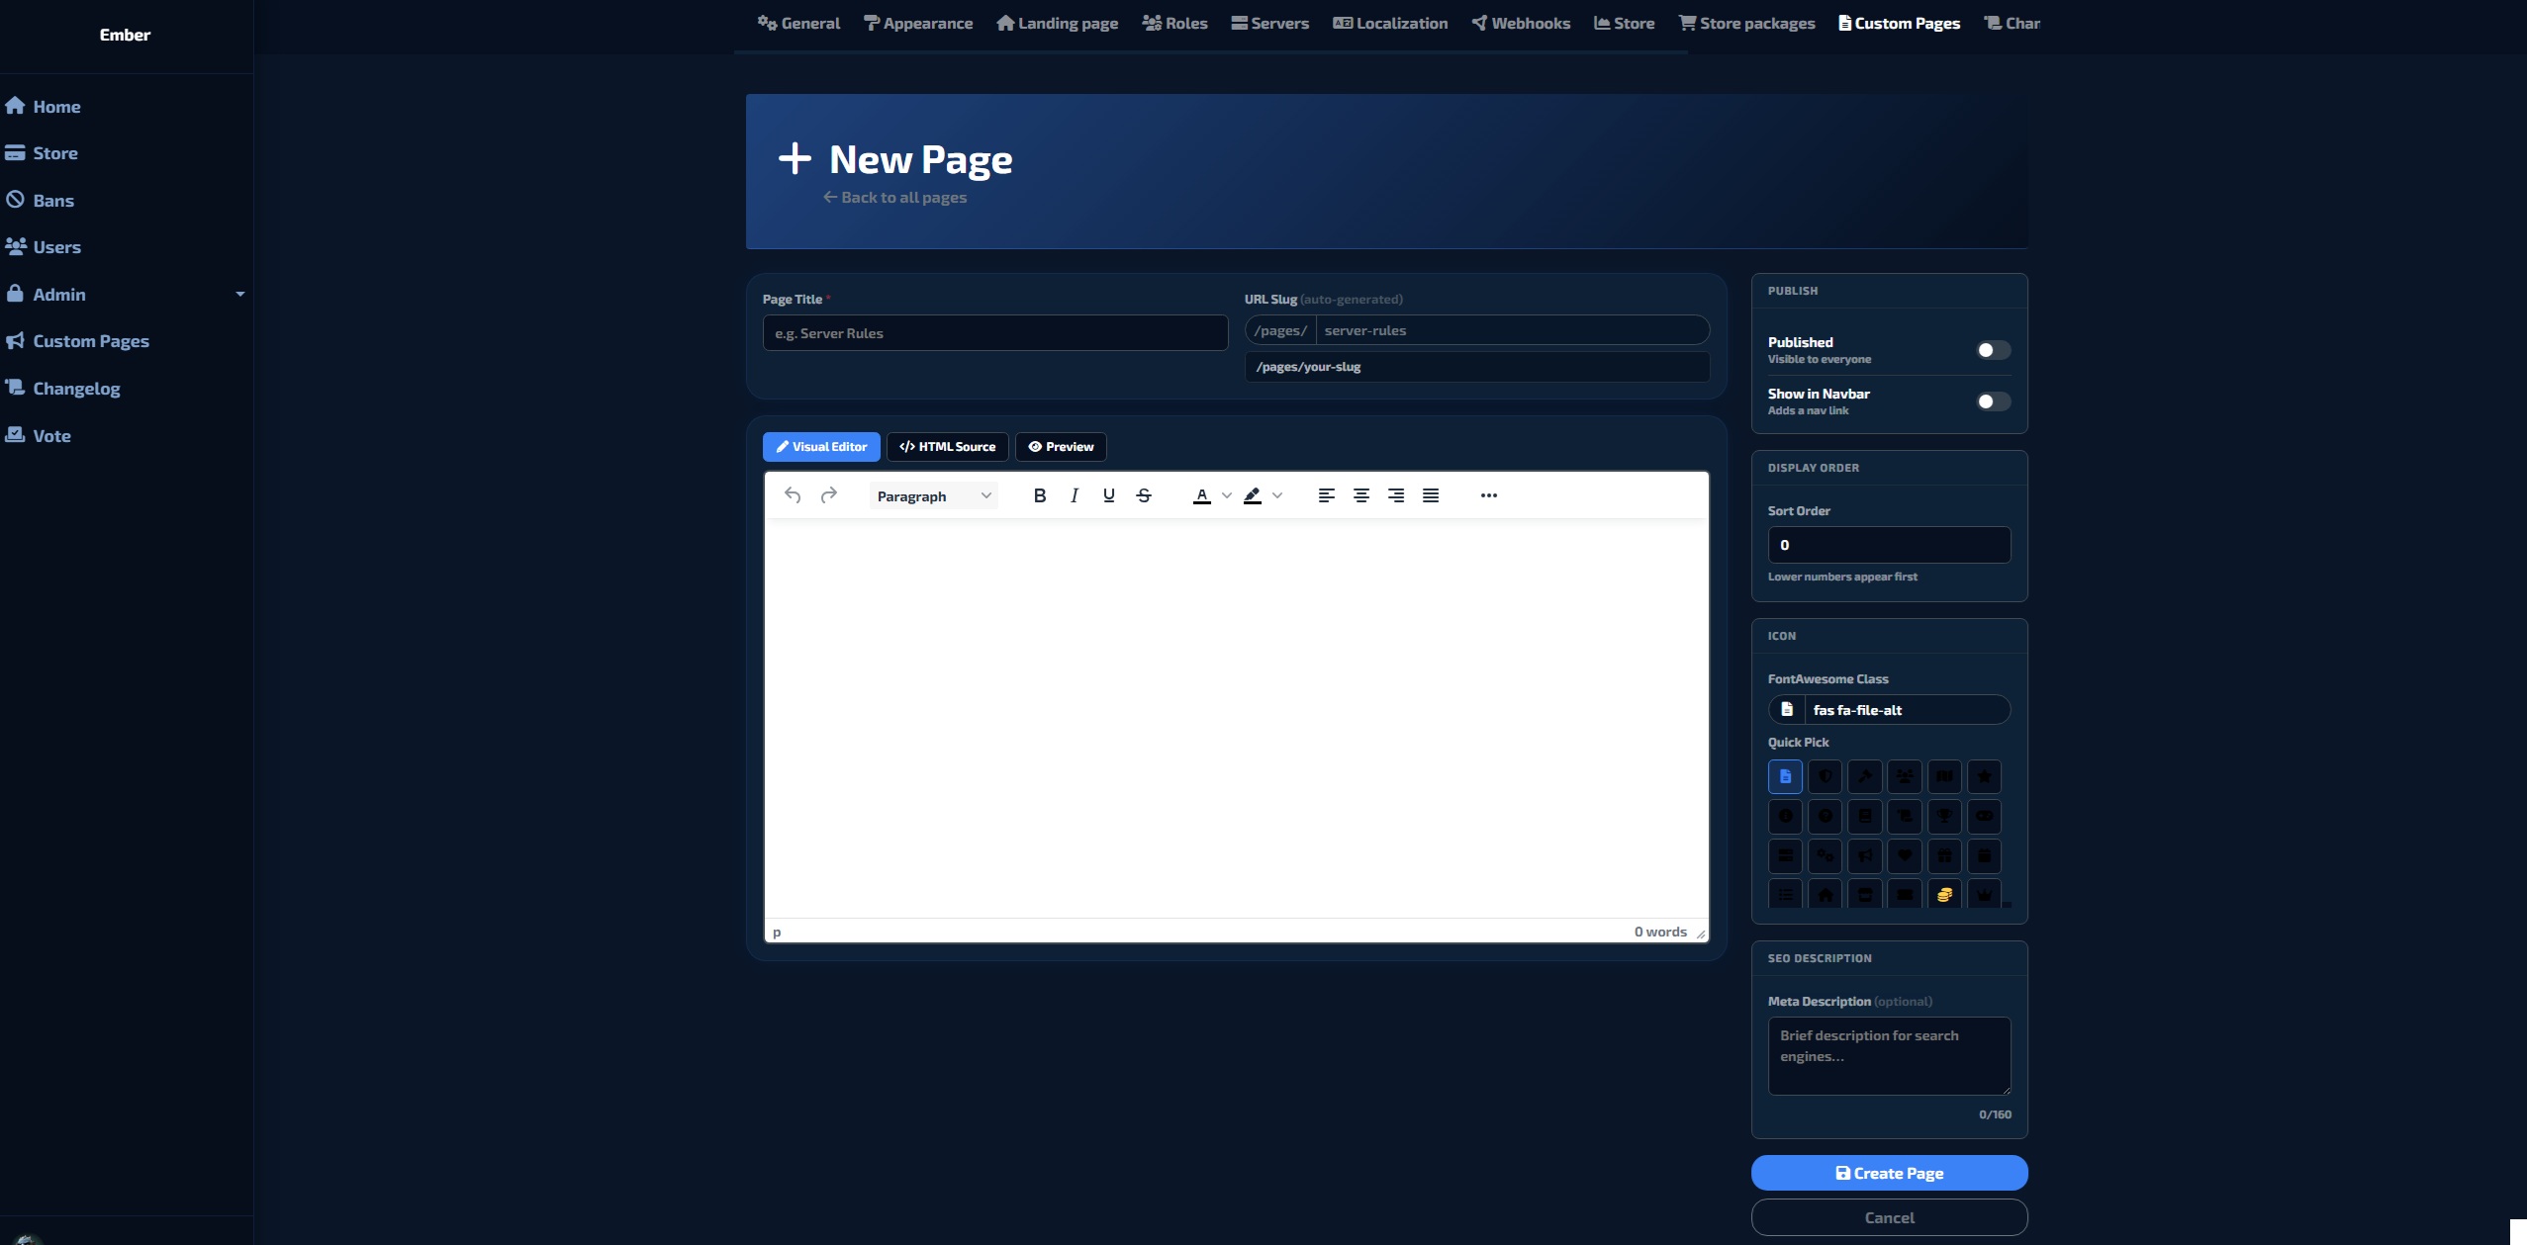Center align the editor text
The height and width of the screenshot is (1245, 2527).
tap(1361, 495)
